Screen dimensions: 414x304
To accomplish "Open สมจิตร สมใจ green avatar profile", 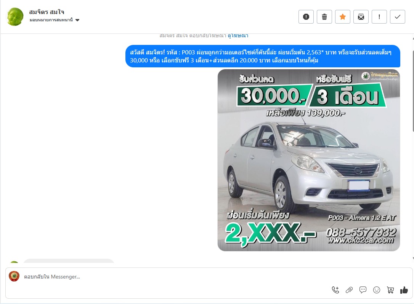I will pos(15,17).
